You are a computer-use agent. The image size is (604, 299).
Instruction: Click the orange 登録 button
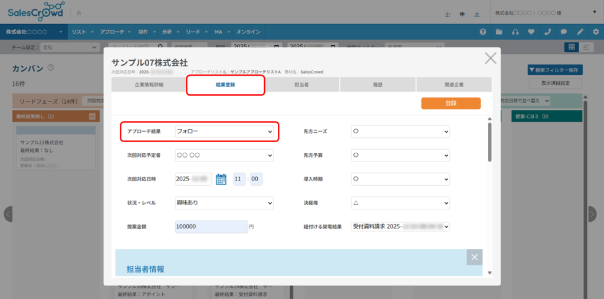[451, 103]
